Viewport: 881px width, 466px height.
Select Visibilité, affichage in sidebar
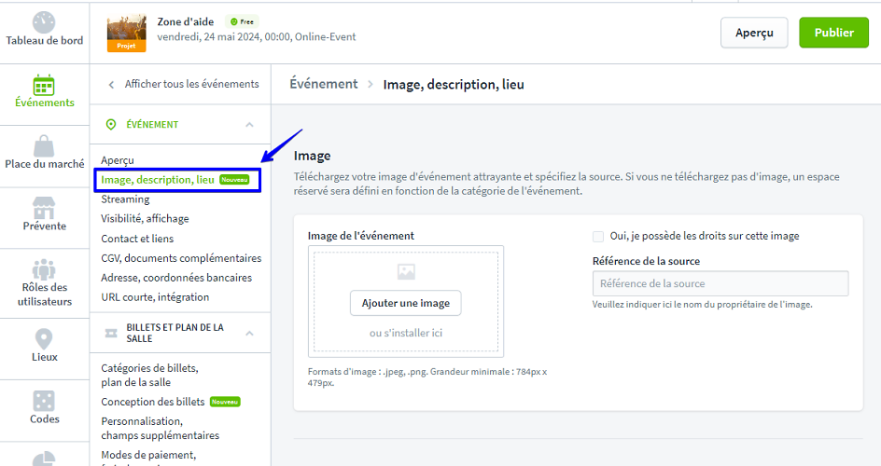pyautogui.click(x=145, y=219)
